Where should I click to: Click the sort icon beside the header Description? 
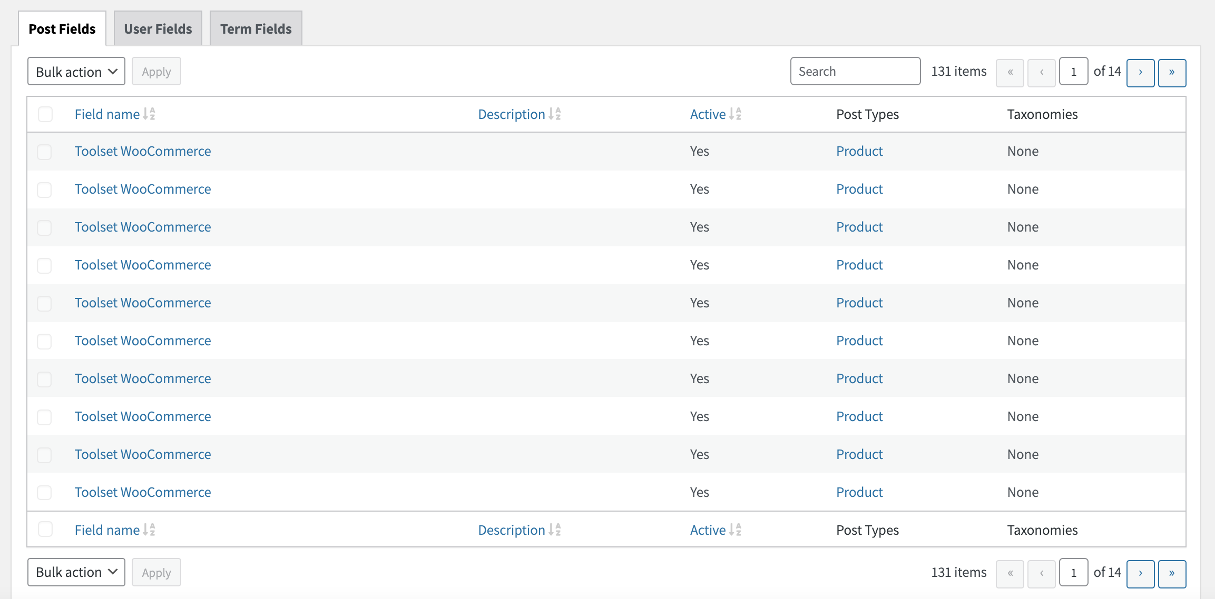point(555,114)
